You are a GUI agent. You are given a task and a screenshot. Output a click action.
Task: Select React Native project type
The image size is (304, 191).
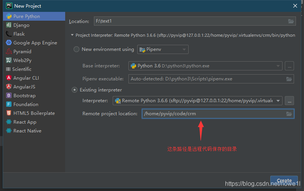[34, 131]
